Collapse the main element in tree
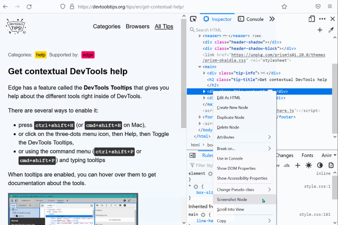The height and width of the screenshot is (225, 338). pyautogui.click(x=200, y=67)
